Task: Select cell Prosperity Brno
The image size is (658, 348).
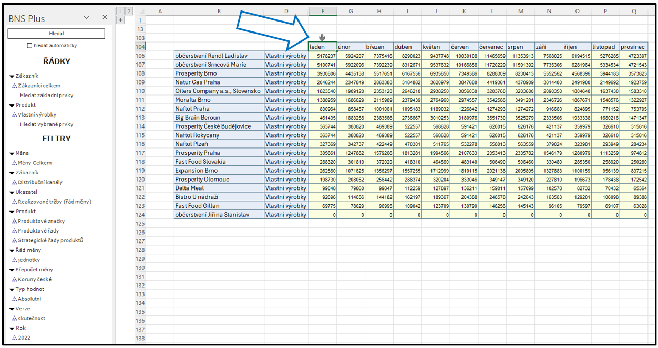Action: point(219,73)
